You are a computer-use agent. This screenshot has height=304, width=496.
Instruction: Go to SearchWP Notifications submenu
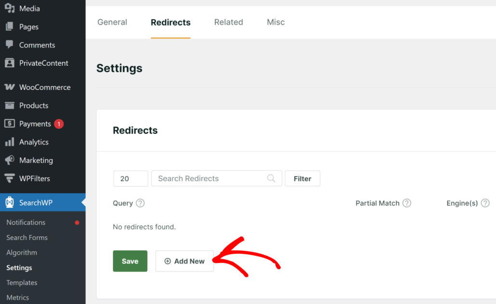[x=26, y=222]
